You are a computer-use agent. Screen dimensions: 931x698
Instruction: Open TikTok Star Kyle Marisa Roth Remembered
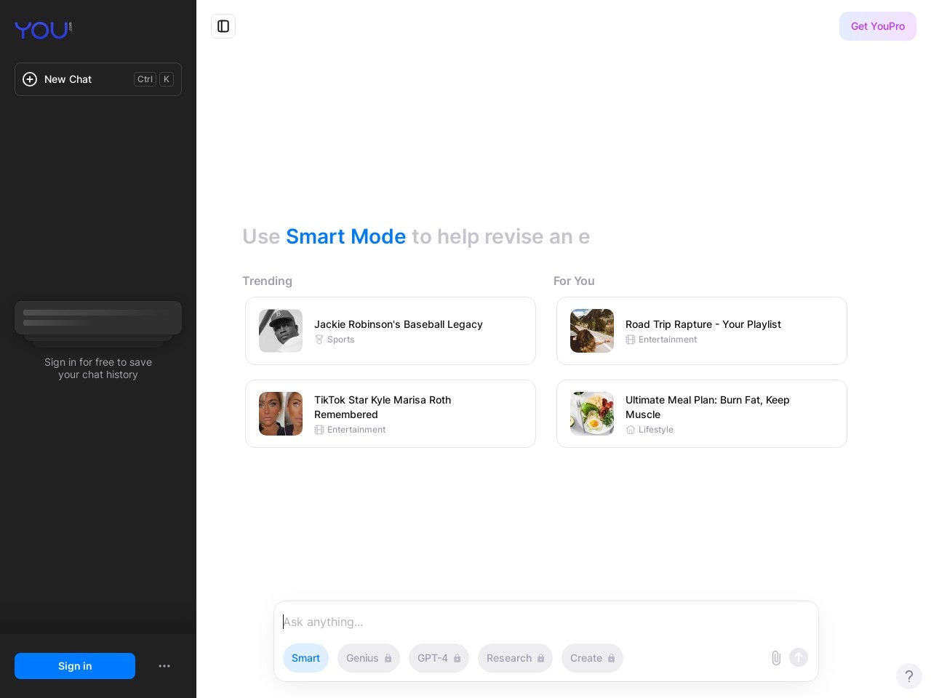391,414
